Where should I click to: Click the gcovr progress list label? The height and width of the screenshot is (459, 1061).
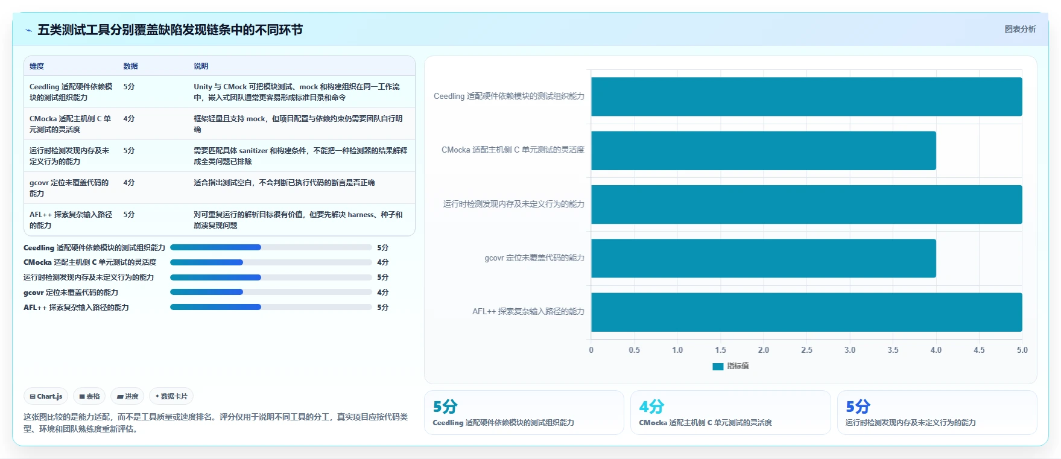coord(71,293)
